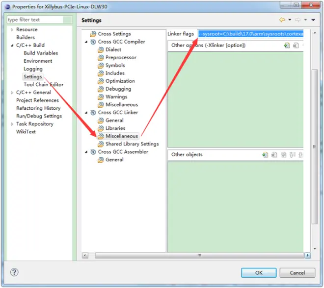
Task: Click the Optimization option icon
Action: pos(101,81)
